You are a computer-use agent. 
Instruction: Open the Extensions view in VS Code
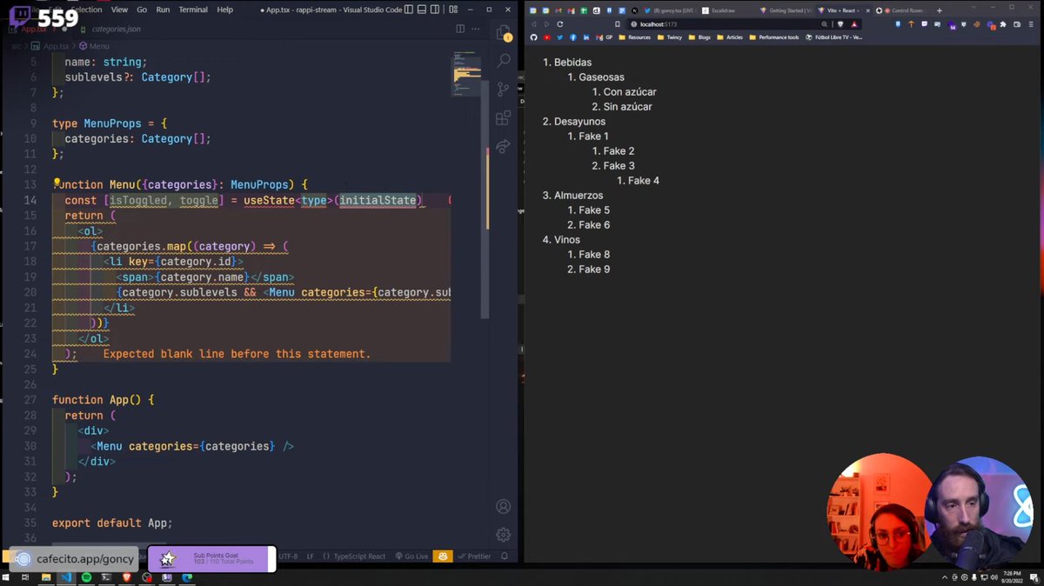coord(503,117)
